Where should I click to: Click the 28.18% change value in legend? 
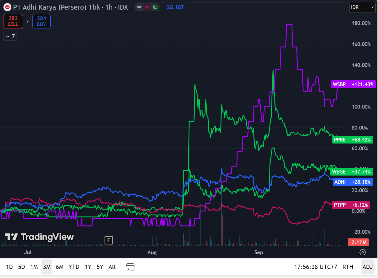[175, 7]
